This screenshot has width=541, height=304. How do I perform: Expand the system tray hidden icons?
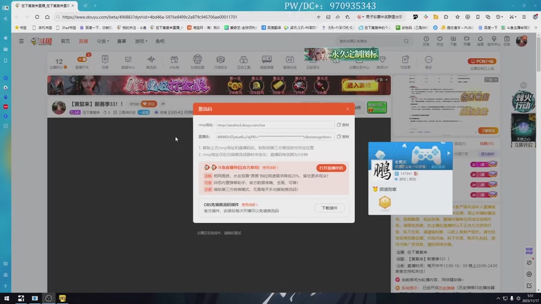point(498,298)
